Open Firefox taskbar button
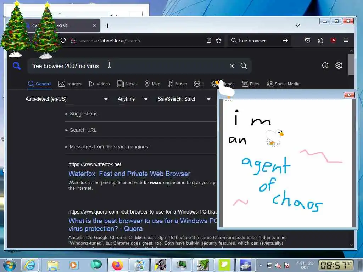The image size is (363, 272). click(118, 265)
